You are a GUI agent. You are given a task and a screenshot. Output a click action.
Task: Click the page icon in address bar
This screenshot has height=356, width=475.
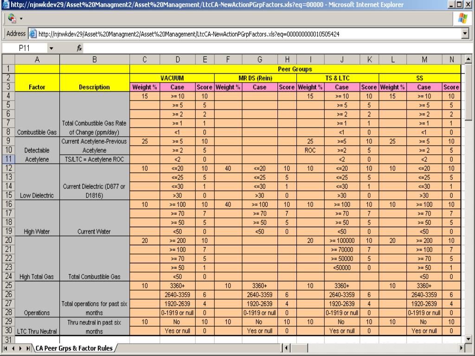33,34
